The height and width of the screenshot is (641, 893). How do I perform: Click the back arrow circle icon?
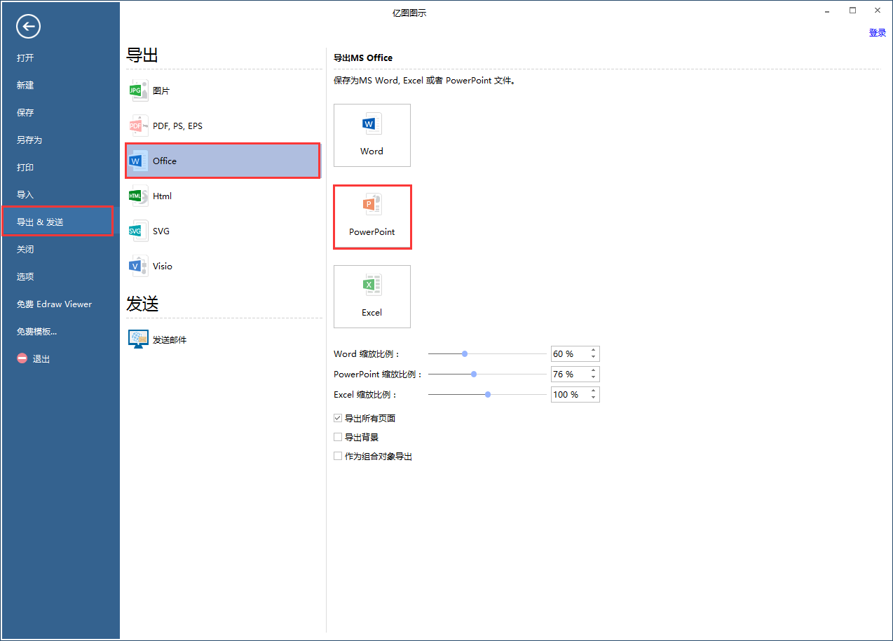coord(29,27)
